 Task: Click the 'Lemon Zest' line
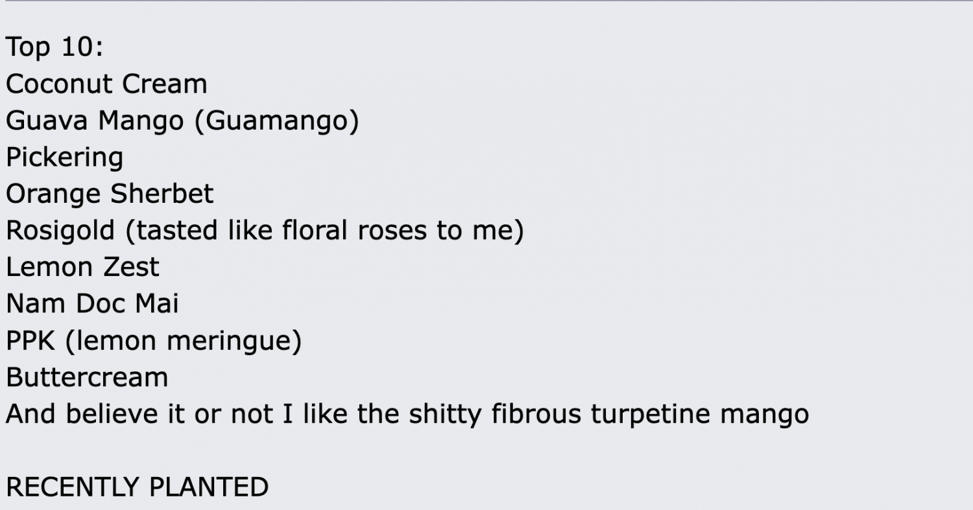(x=82, y=267)
